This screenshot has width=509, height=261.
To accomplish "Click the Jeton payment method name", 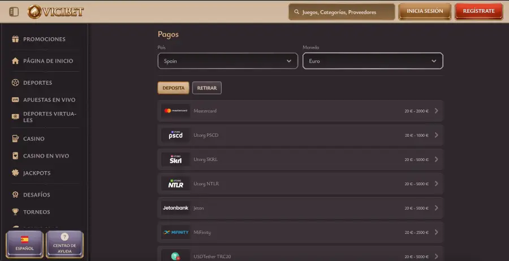I will (199, 208).
